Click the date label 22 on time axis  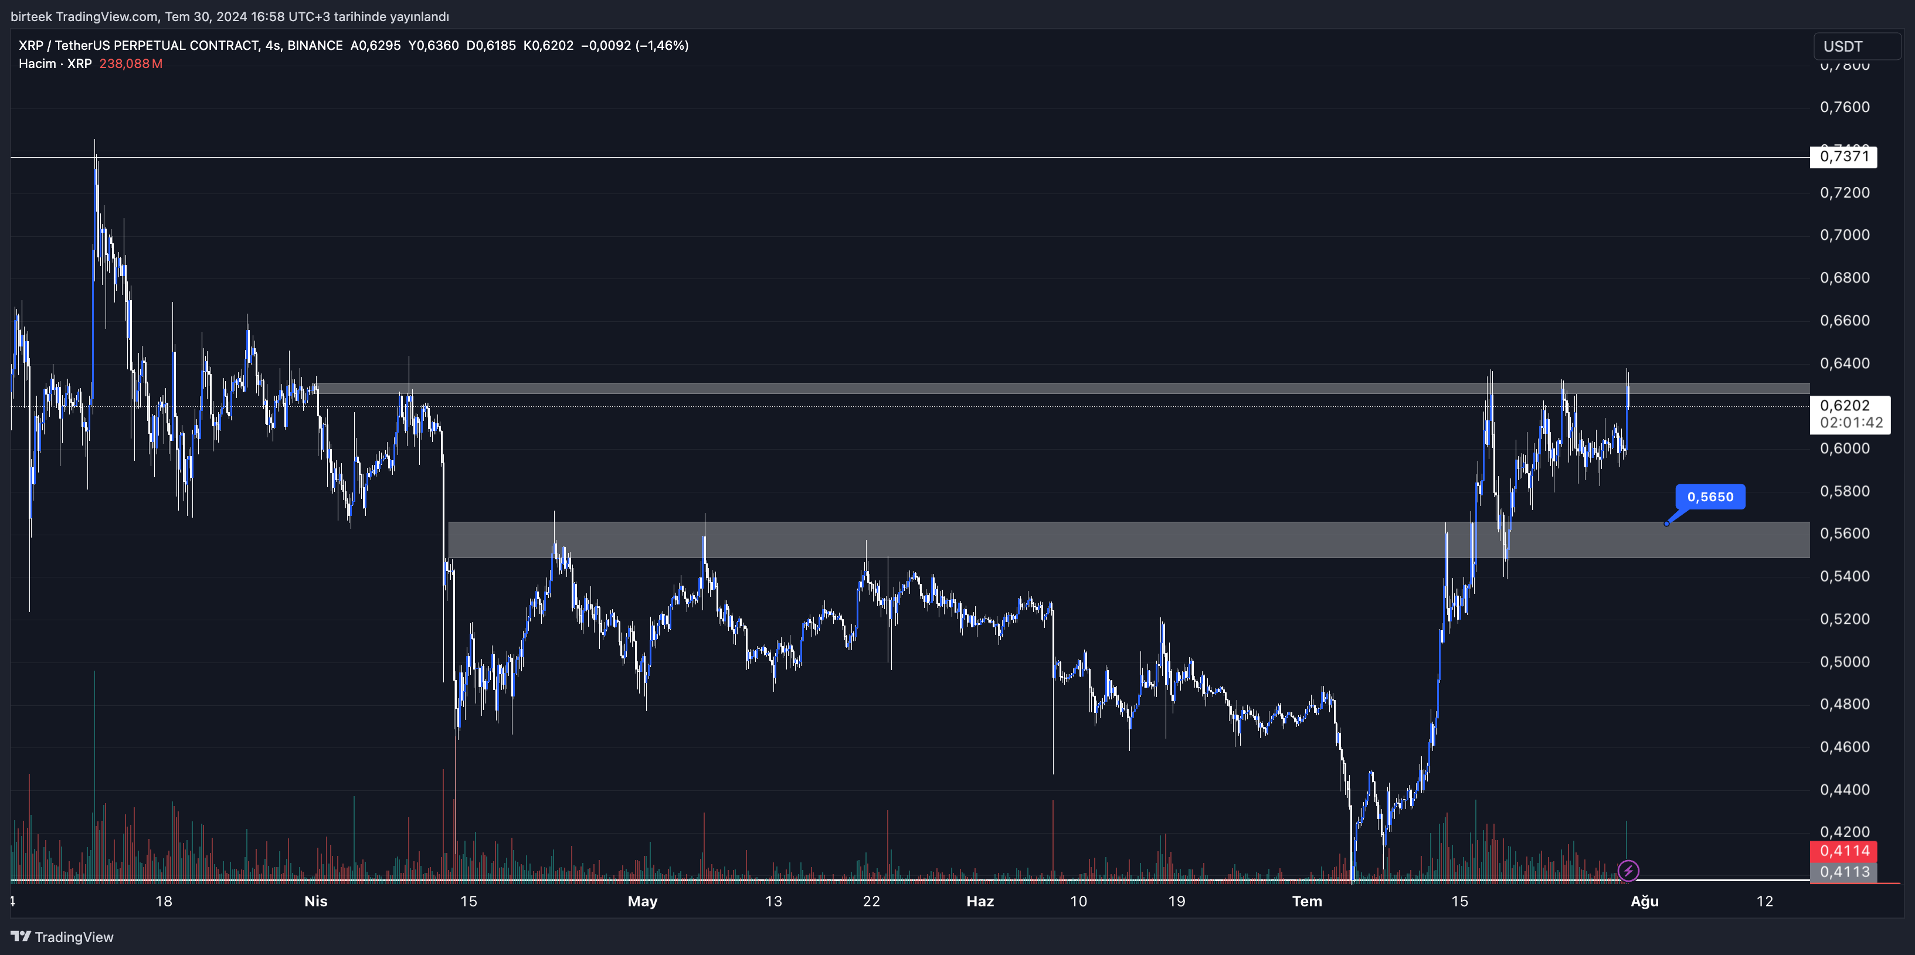click(871, 900)
